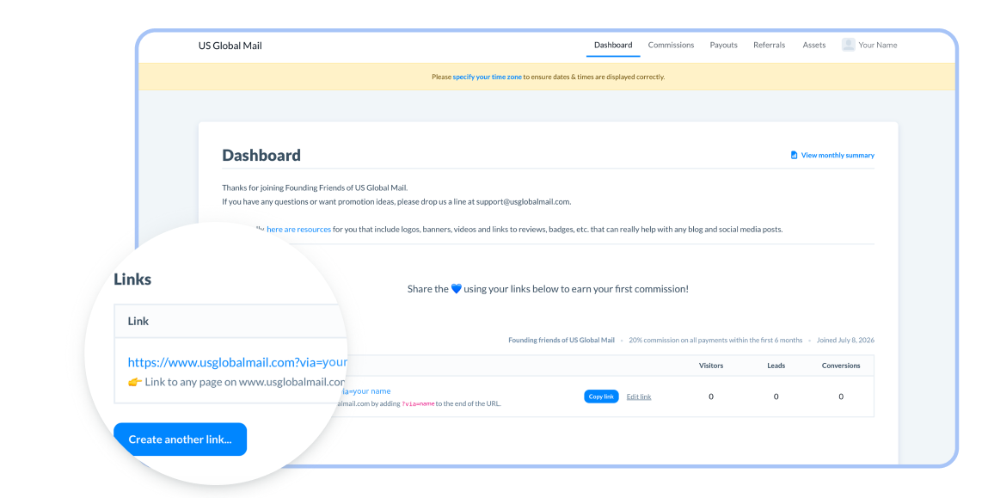
Task: Click the US Global Mail brand title
Action: [230, 46]
